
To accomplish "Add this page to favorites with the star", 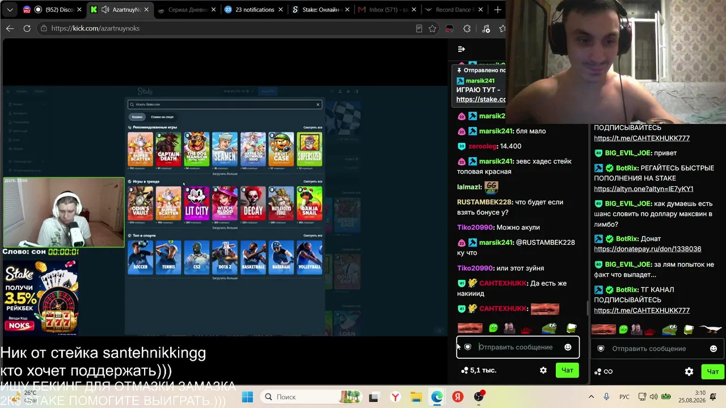I will click(x=433, y=28).
